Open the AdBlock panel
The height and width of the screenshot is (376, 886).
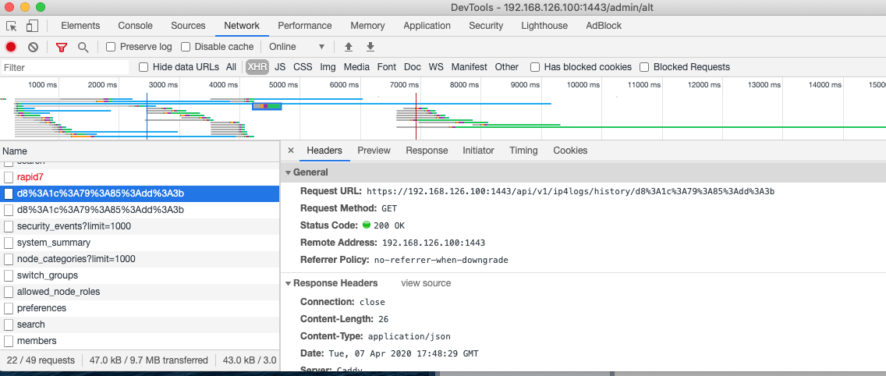click(604, 26)
